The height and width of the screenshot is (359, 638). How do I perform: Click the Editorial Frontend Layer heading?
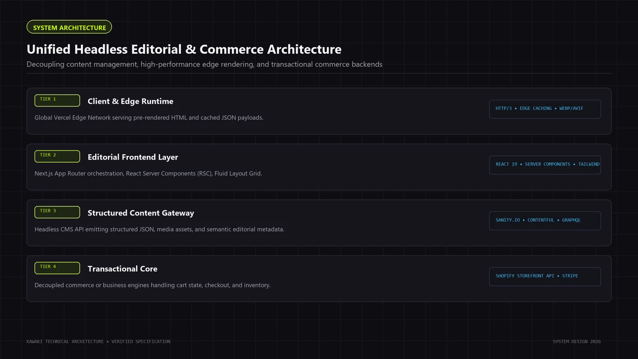pos(133,157)
